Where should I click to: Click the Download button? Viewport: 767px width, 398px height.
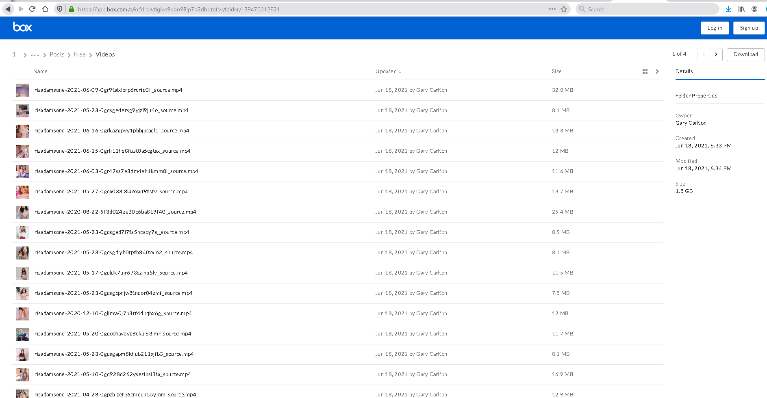pyautogui.click(x=745, y=54)
